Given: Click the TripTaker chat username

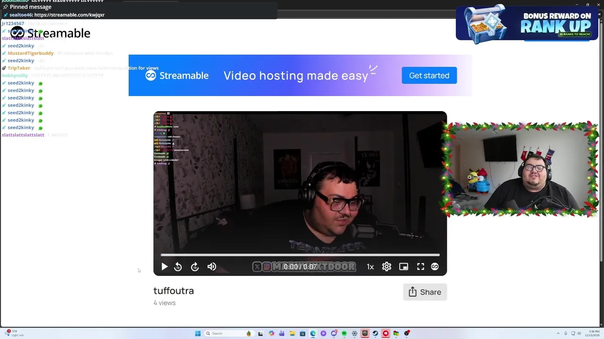Looking at the screenshot, I should (x=19, y=68).
